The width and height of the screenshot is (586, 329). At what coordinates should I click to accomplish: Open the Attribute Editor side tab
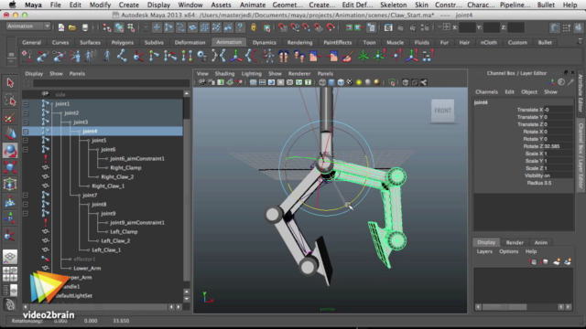(581, 93)
